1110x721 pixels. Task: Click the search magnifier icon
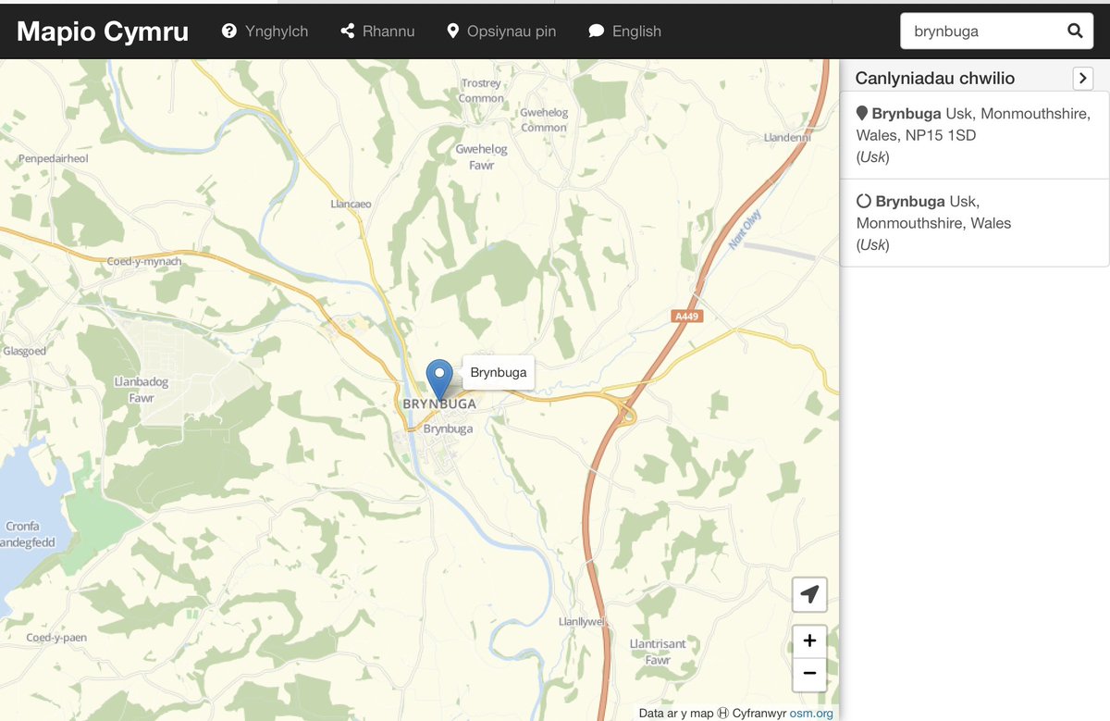[1075, 31]
